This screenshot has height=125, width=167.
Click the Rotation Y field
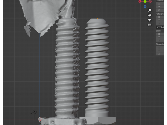[x=160, y=20]
